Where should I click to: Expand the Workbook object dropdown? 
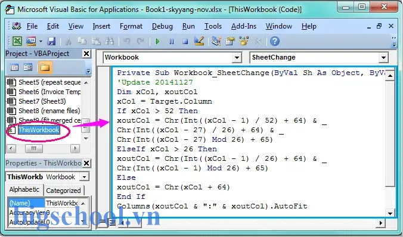click(x=237, y=58)
